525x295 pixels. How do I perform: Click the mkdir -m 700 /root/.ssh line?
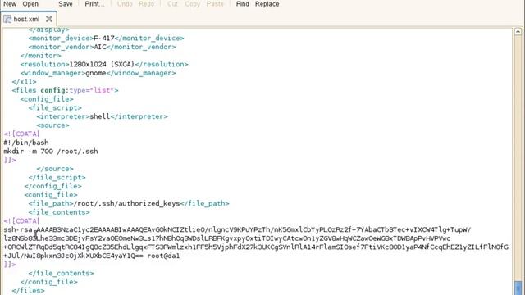coord(51,151)
